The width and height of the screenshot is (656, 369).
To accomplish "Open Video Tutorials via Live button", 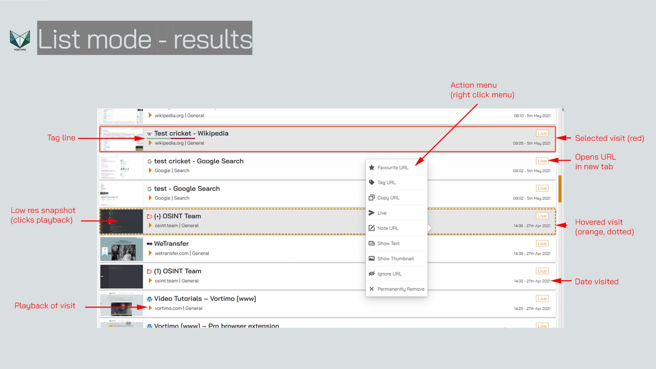I will pyautogui.click(x=542, y=299).
